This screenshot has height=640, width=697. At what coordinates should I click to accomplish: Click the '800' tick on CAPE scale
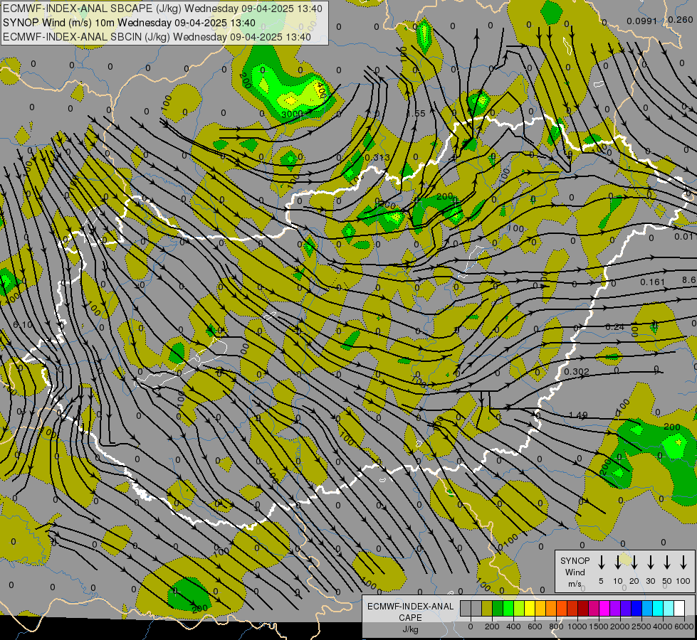click(x=556, y=626)
